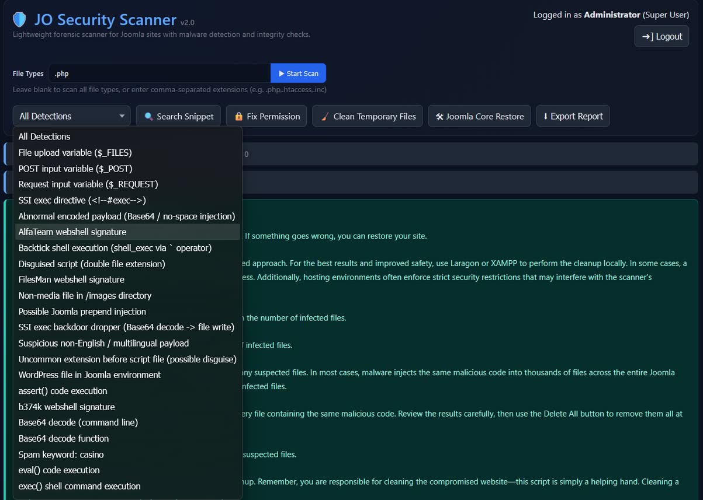Image resolution: width=703 pixels, height=500 pixels.
Task: Collapse the All Detections dropdown
Action: pos(72,116)
